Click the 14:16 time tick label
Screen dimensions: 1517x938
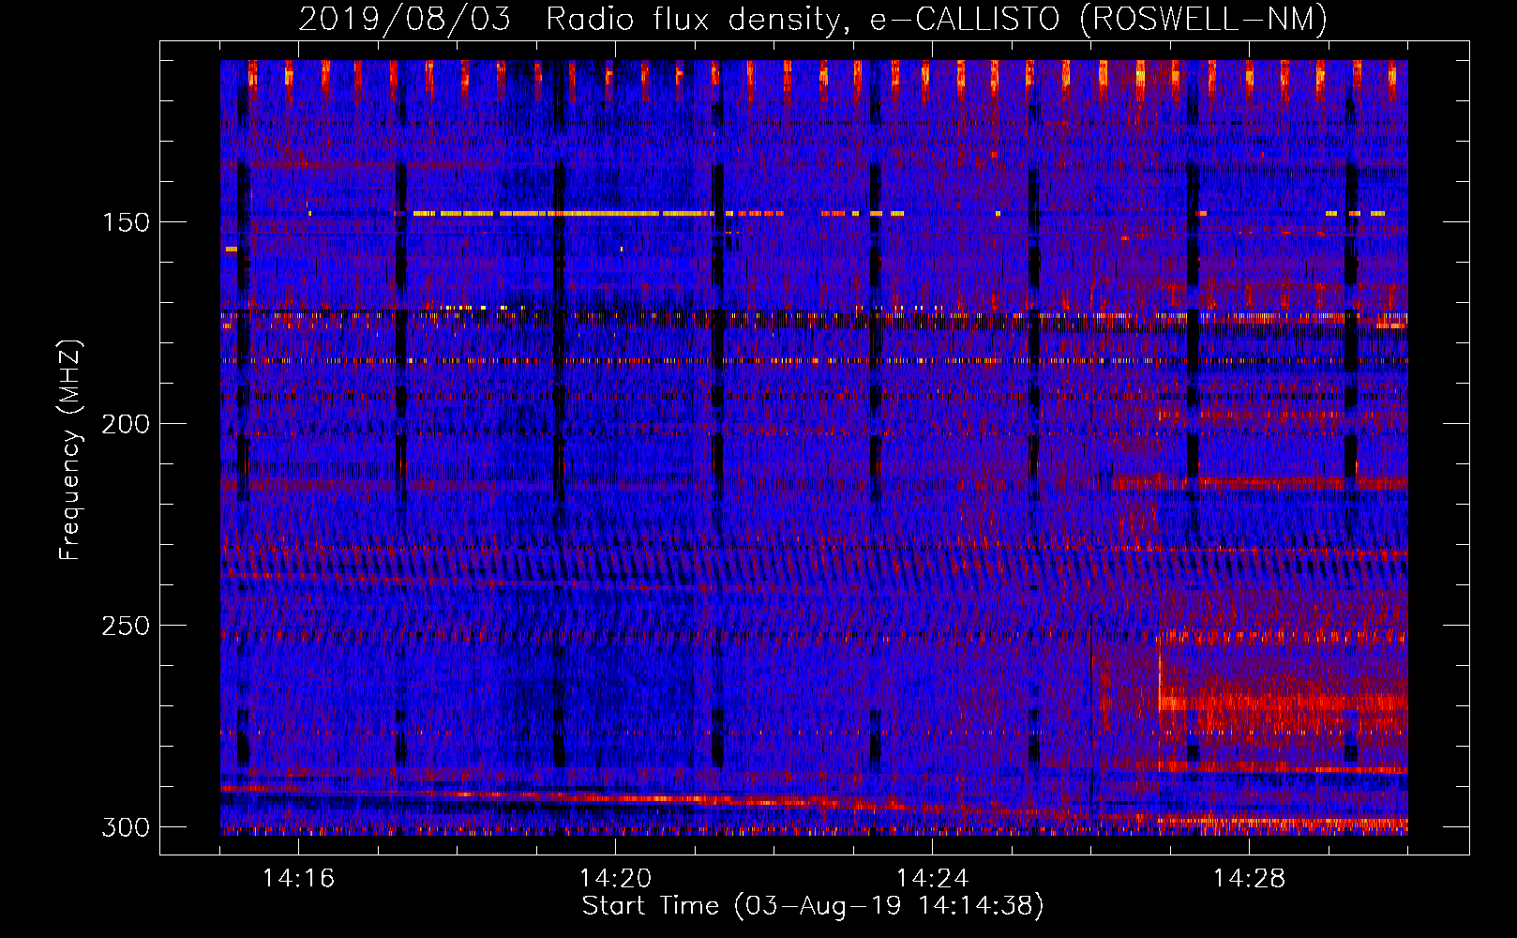(x=298, y=878)
